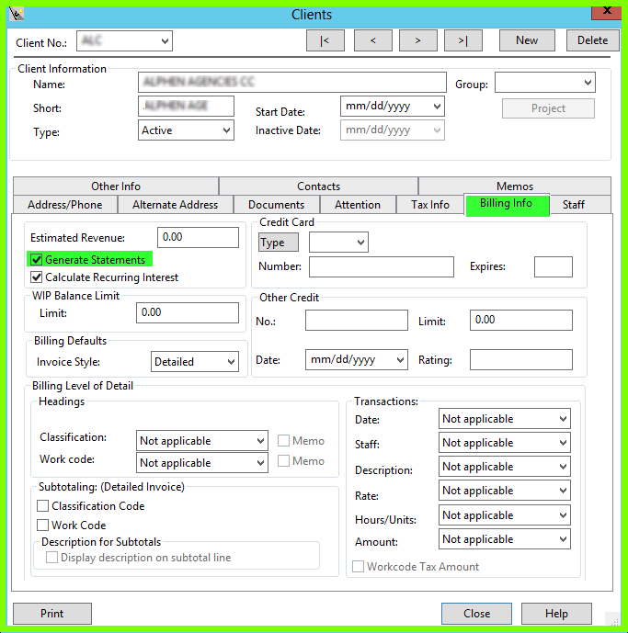The height and width of the screenshot is (633, 628).
Task: Switch to the Address/Phone tab
Action: click(x=65, y=205)
